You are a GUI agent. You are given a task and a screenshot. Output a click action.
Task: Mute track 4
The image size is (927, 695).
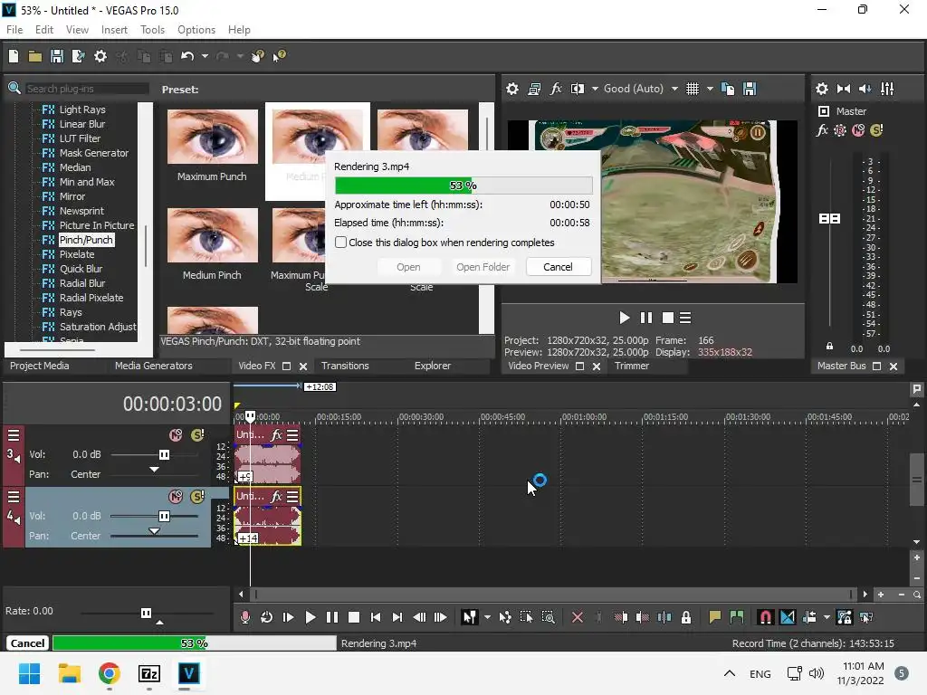tap(176, 497)
